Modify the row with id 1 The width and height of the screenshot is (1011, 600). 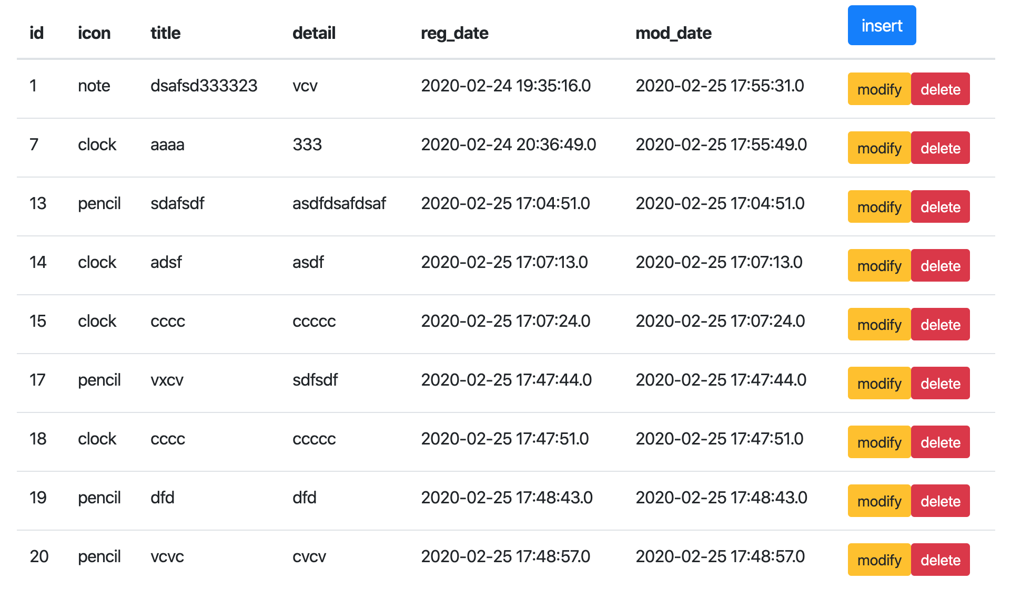(x=878, y=89)
